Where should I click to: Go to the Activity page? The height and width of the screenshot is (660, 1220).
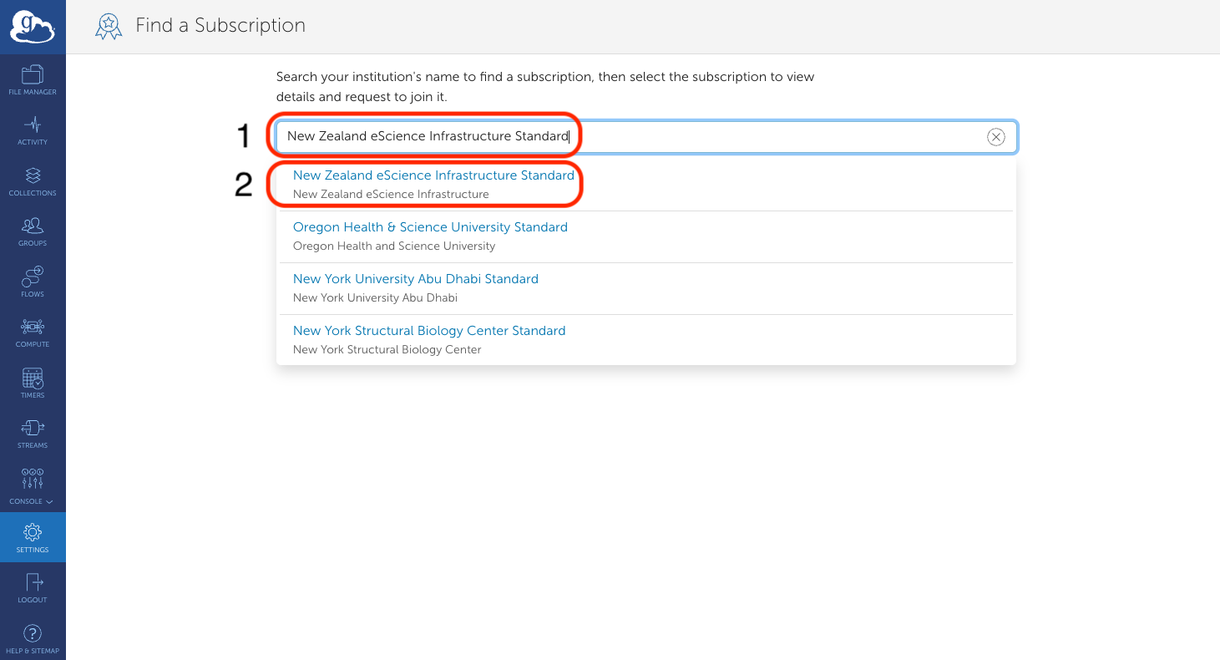[33, 131]
